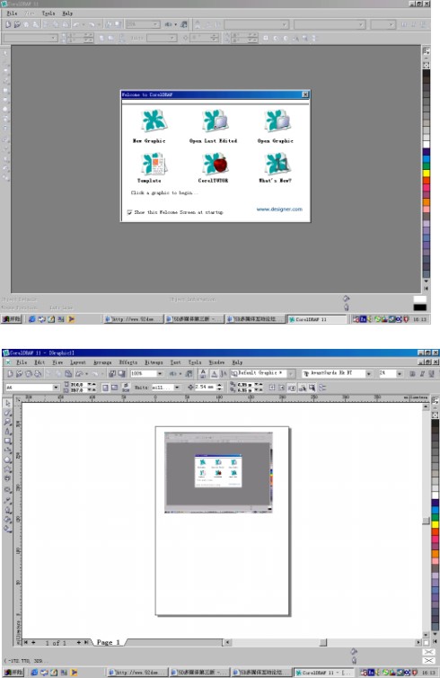The width and height of the screenshot is (440, 678).
Task: Close the Welcome to CorelDRAW dialog
Action: [x=304, y=94]
